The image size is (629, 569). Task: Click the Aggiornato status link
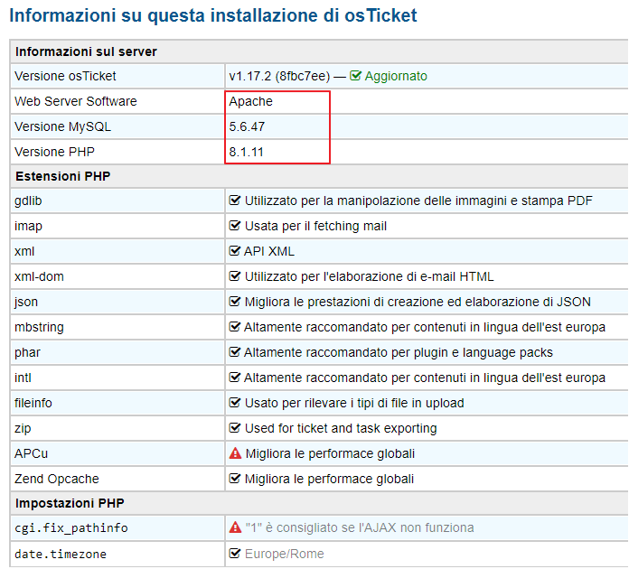point(396,76)
